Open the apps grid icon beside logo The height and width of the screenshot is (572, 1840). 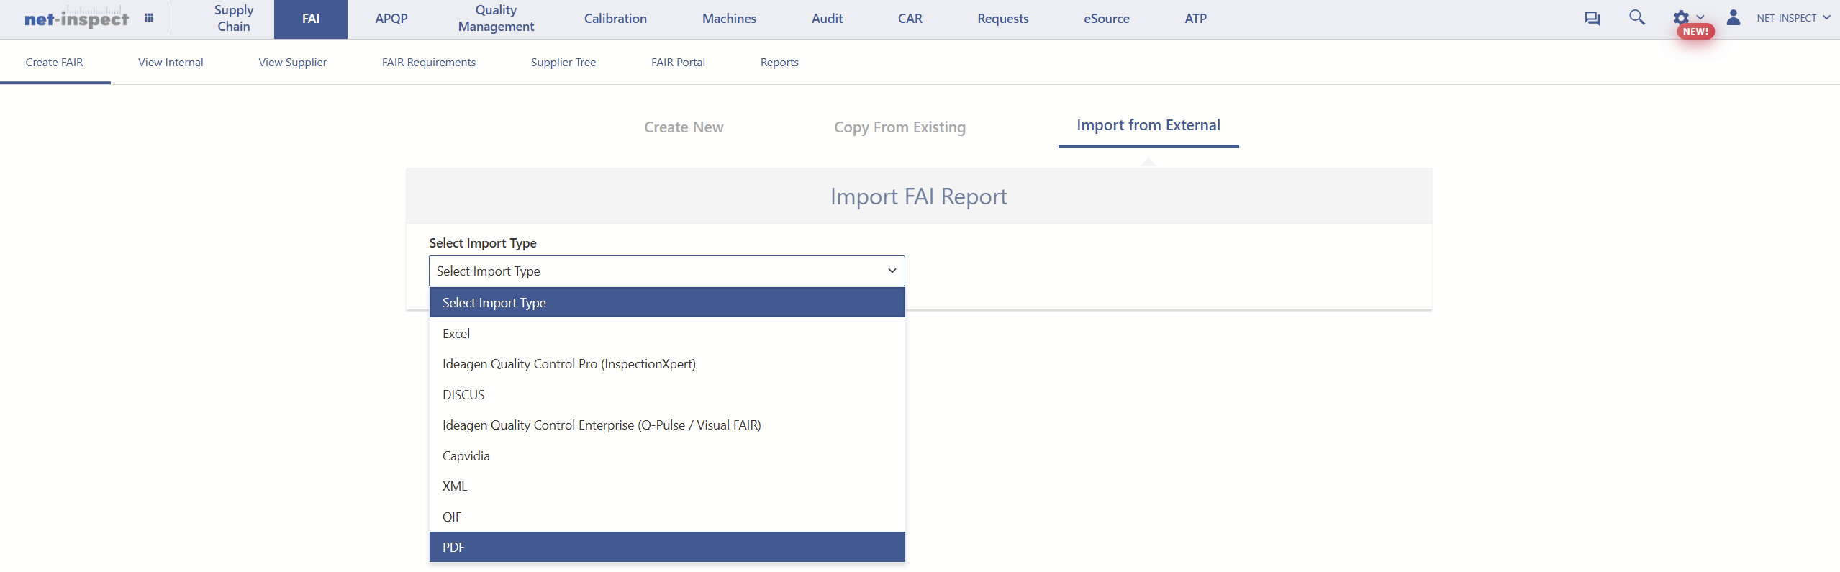pyautogui.click(x=149, y=18)
